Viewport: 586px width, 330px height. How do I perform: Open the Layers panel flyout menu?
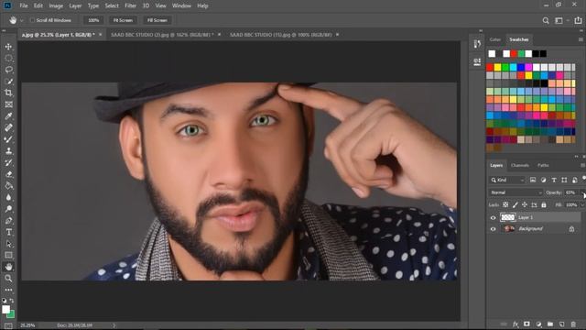582,165
